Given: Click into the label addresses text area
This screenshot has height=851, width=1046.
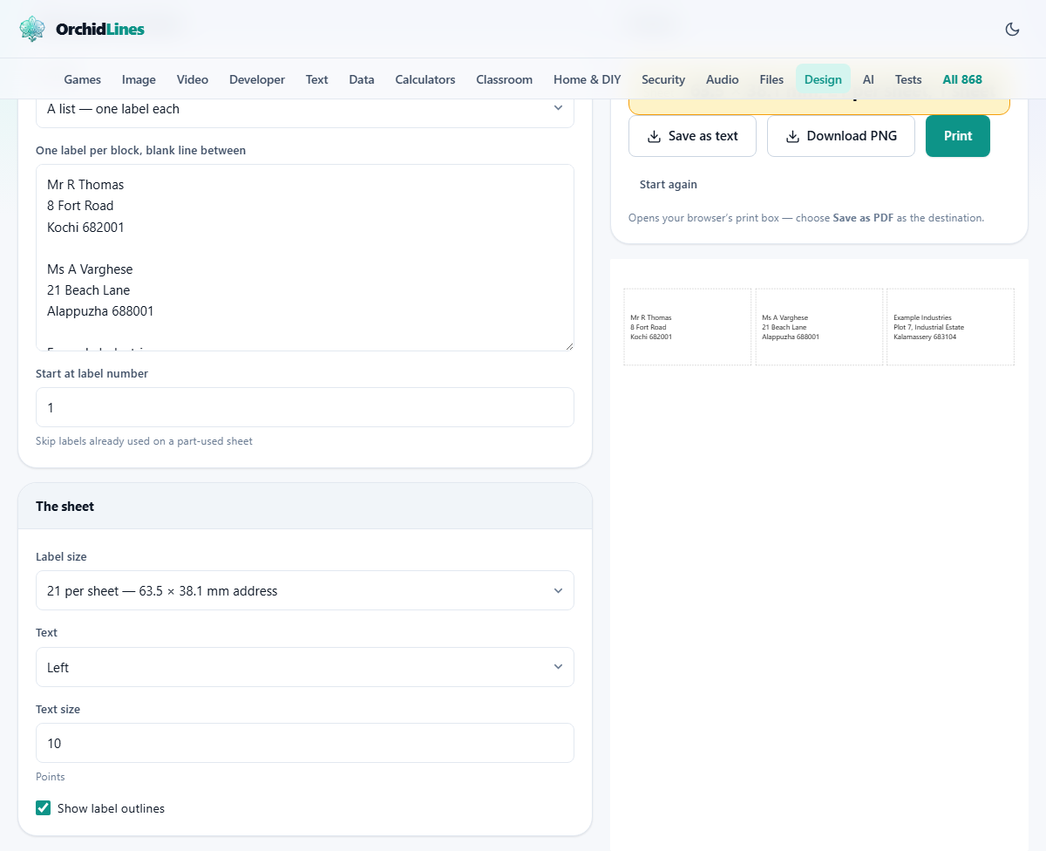Looking at the screenshot, I should [x=305, y=258].
